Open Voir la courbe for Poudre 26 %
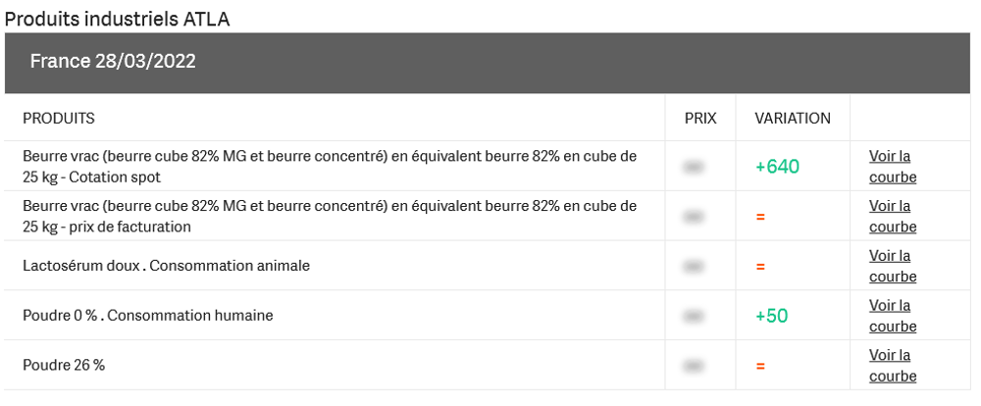This screenshot has height=406, width=981. click(892, 366)
